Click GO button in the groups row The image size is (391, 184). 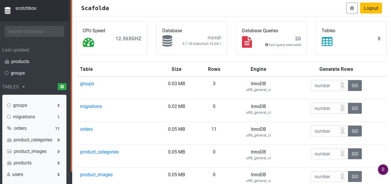355,86
